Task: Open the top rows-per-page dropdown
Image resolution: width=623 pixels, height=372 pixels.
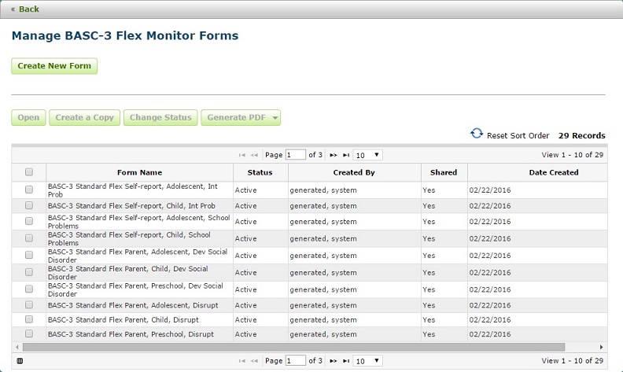Action: 367,156
